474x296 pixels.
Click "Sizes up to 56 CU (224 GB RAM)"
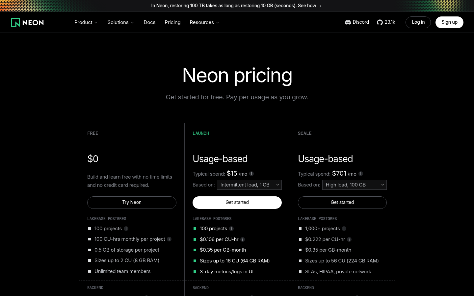tap(342, 261)
